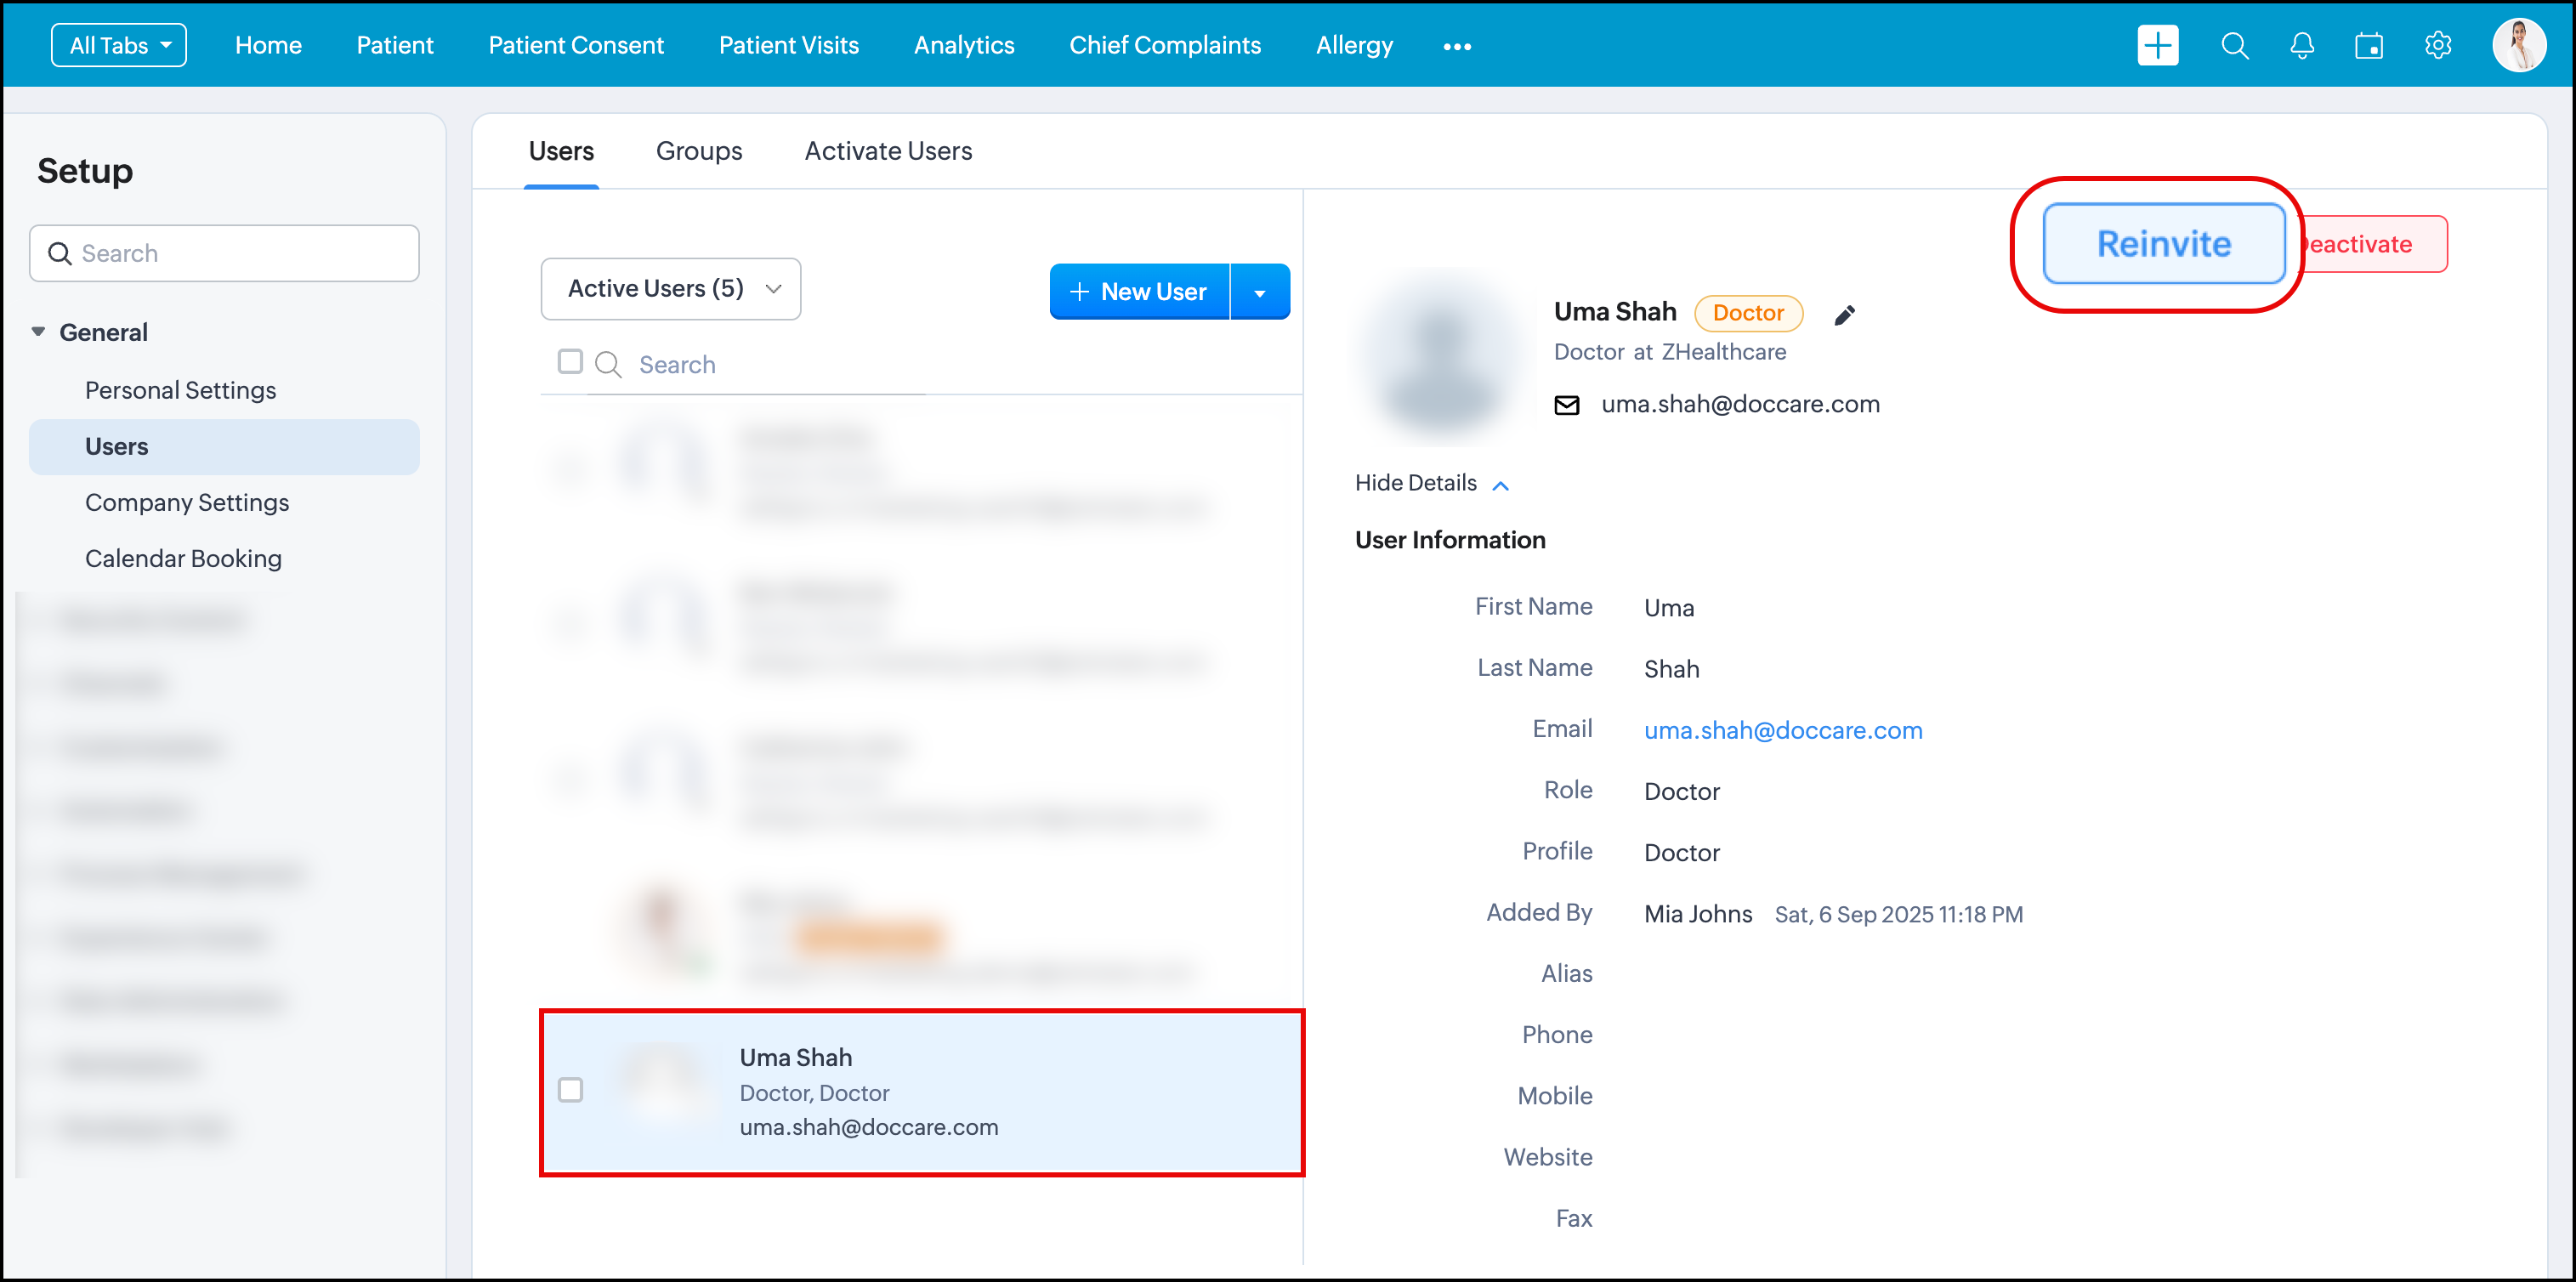Open the Active Users (5) dropdown
Image resolution: width=2576 pixels, height=1282 pixels.
click(670, 289)
